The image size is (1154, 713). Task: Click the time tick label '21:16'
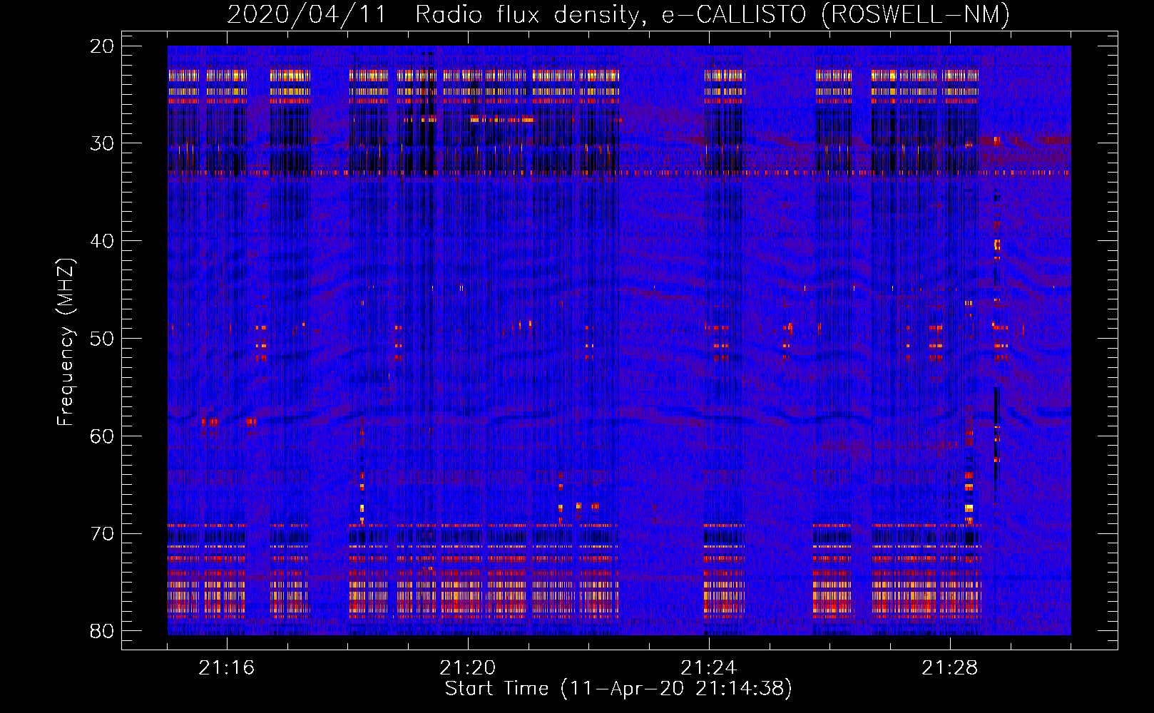coord(227,668)
